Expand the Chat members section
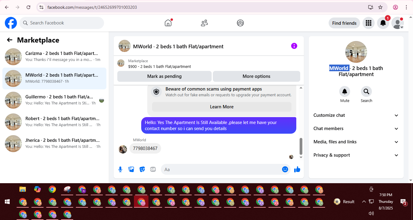Viewport: 413px width, 220px height. pyautogui.click(x=356, y=129)
